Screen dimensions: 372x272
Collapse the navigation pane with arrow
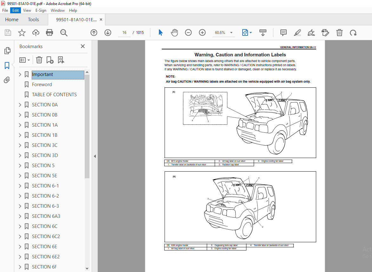95,156
